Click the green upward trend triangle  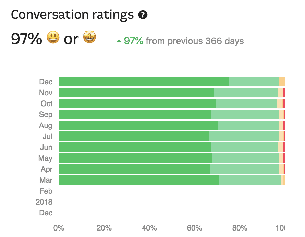(x=119, y=41)
